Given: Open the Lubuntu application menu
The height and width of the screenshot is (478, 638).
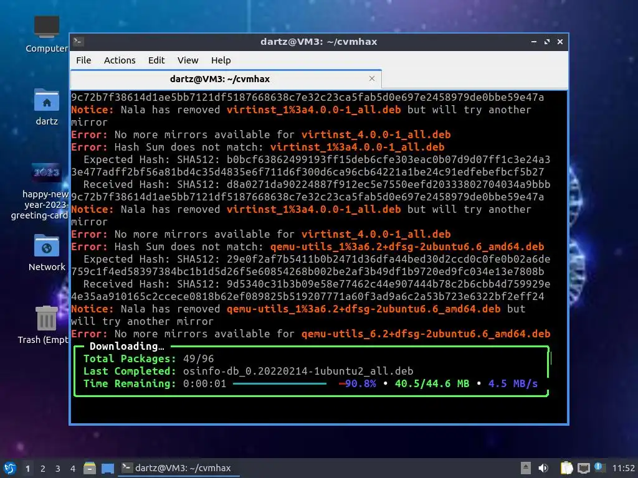Looking at the screenshot, I should pos(10,468).
